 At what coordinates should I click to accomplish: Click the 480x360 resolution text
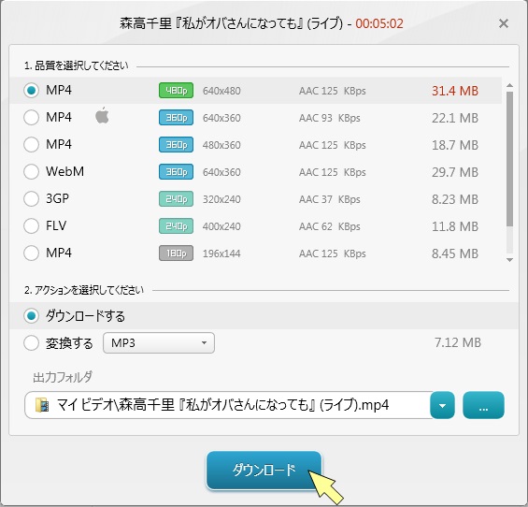pyautogui.click(x=221, y=145)
